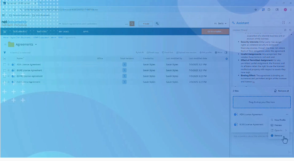Reload the browser page
The width and height of the screenshot is (294, 161).
click(15, 10)
